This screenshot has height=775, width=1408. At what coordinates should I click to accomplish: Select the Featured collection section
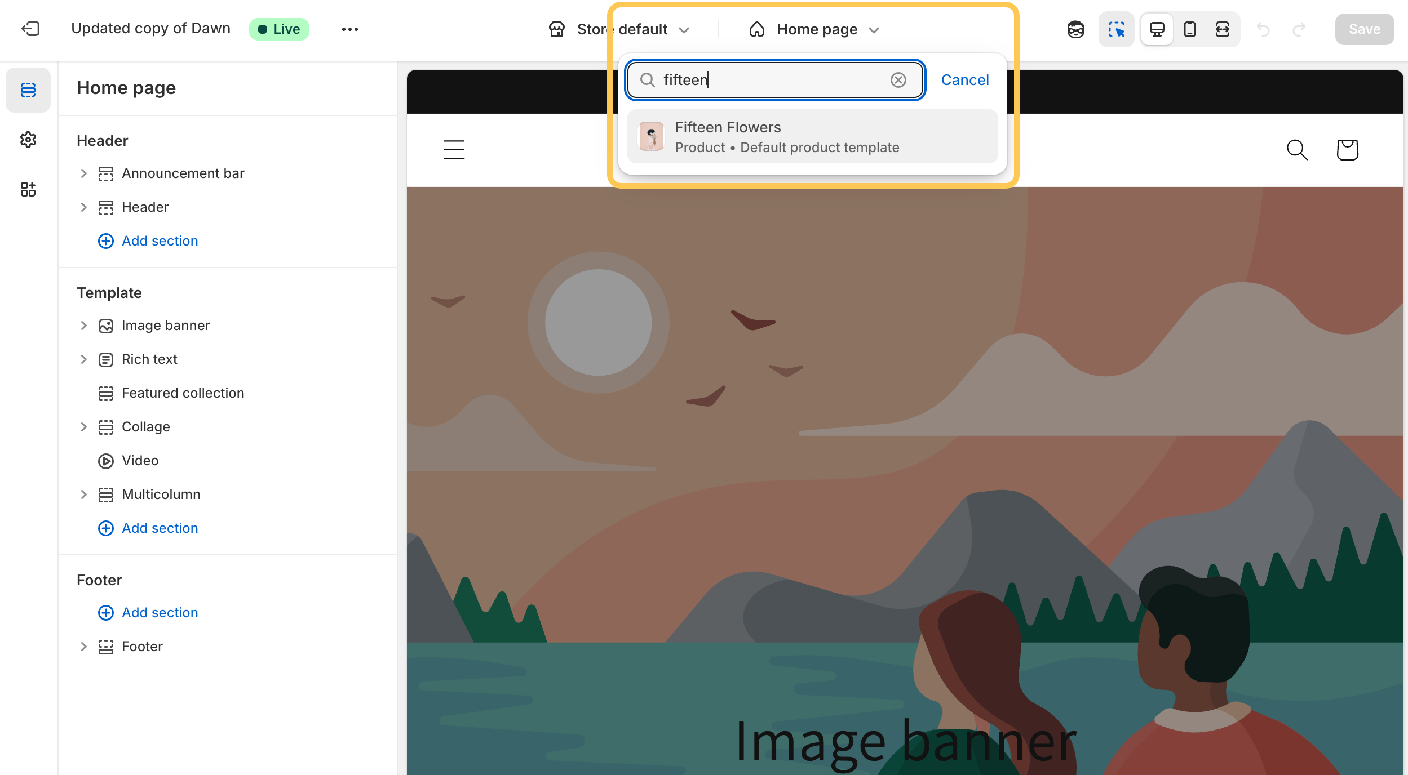tap(183, 393)
